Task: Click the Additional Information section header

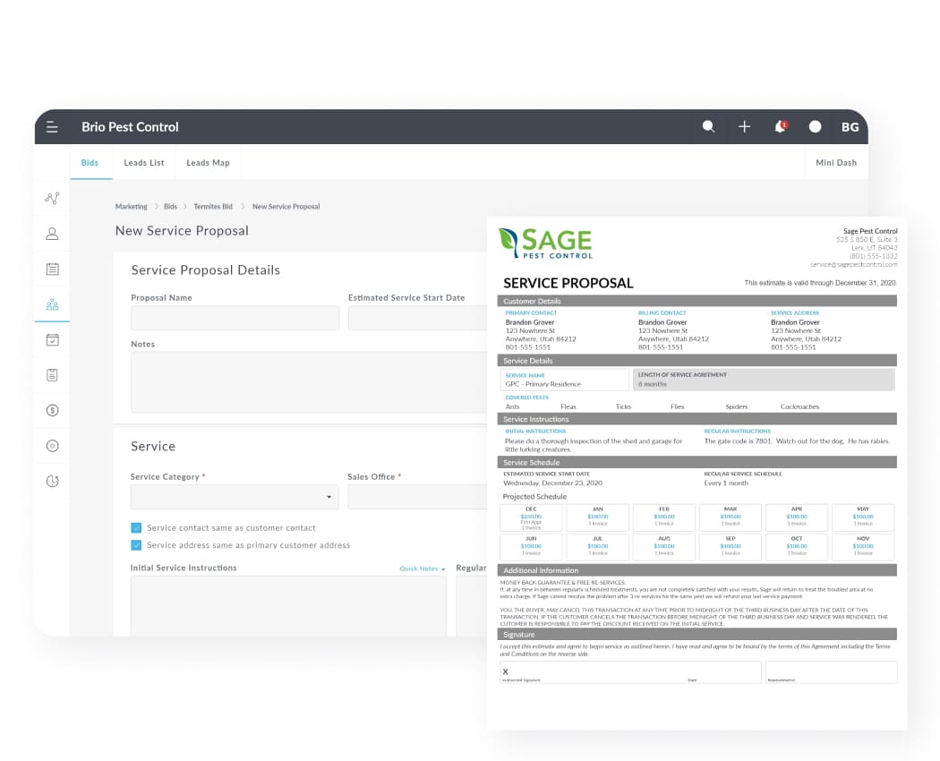Action: (x=696, y=570)
